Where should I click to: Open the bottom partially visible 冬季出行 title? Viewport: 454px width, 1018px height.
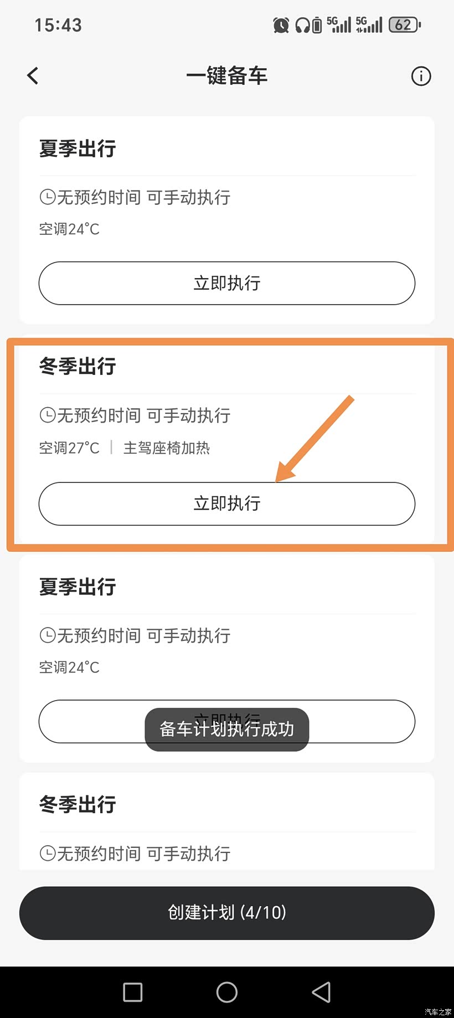tap(78, 804)
